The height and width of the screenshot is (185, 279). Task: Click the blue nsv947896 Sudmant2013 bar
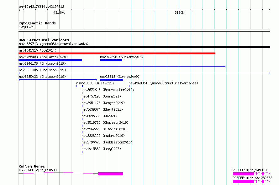click(x=111, y=60)
